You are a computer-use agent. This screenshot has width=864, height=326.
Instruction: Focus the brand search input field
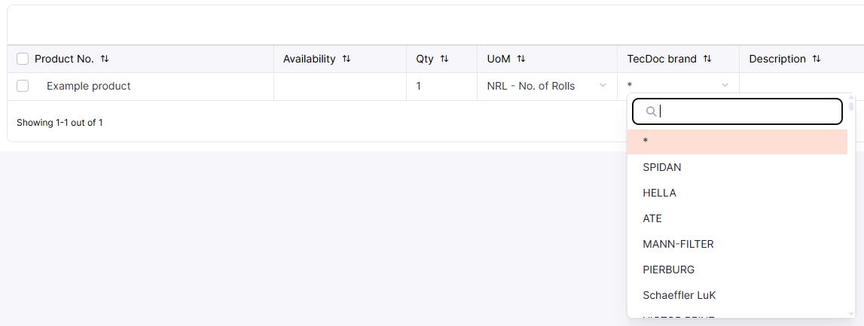pos(746,111)
